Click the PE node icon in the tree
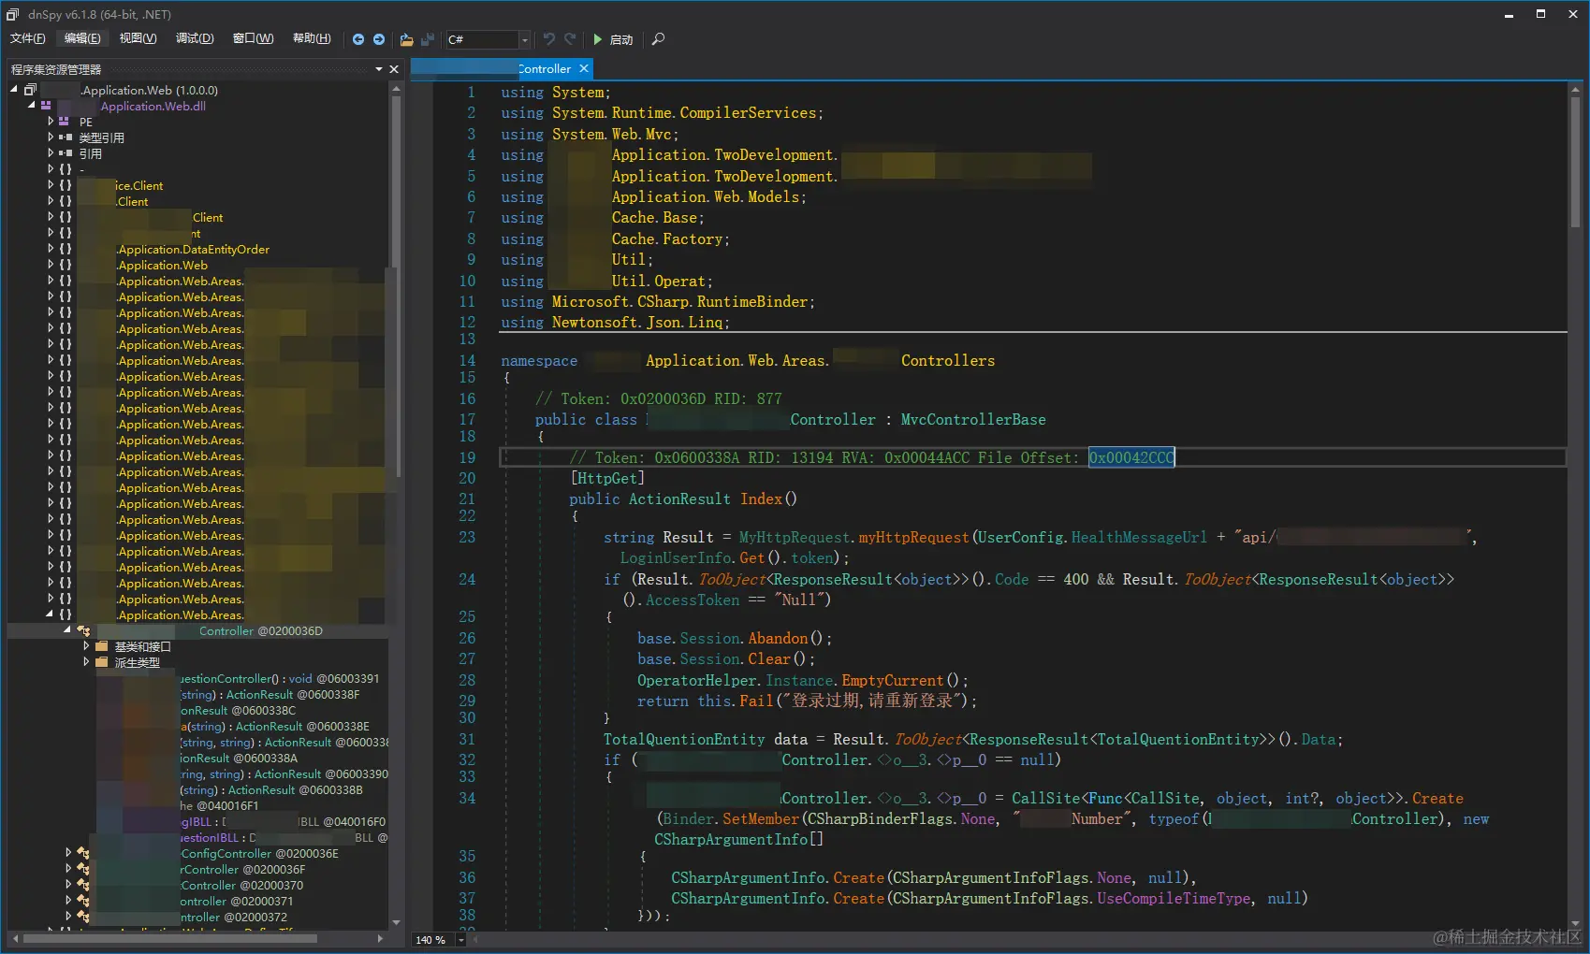The height and width of the screenshot is (954, 1590). (65, 122)
